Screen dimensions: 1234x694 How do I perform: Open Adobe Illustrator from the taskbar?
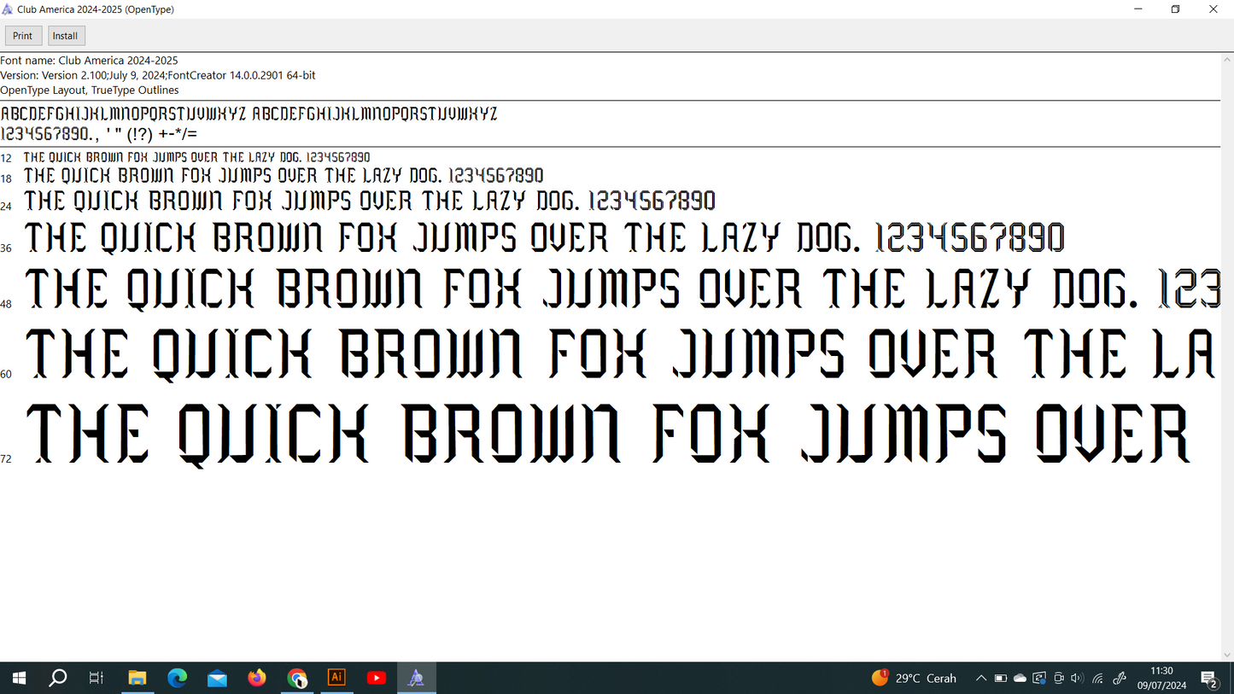click(x=336, y=678)
